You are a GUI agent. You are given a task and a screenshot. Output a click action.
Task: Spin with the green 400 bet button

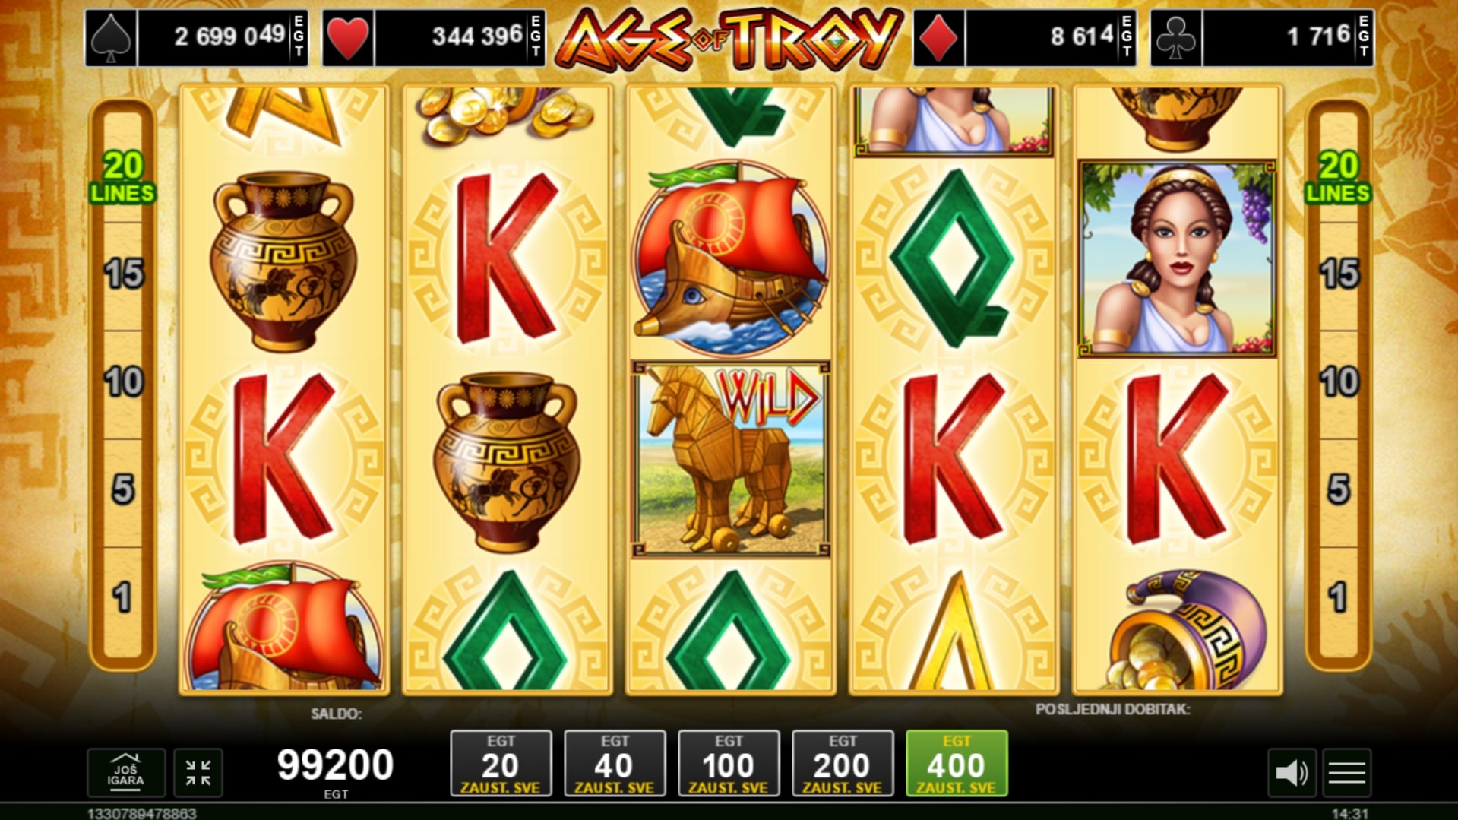click(x=957, y=764)
